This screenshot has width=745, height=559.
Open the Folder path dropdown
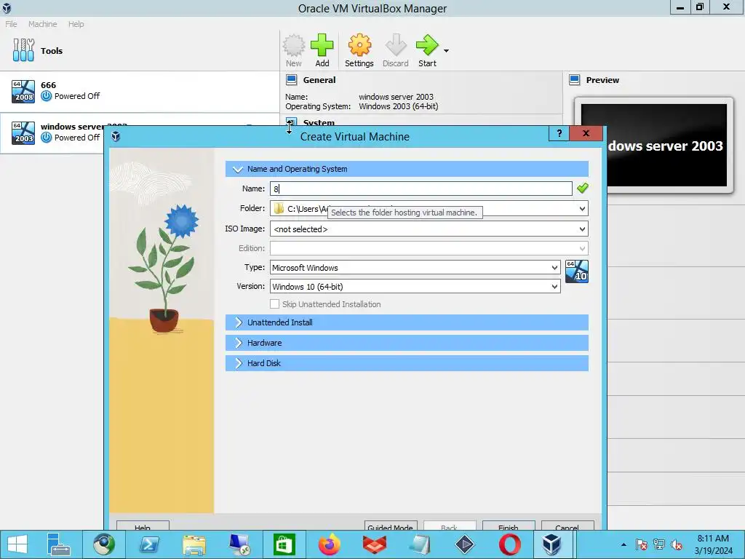pyautogui.click(x=582, y=209)
